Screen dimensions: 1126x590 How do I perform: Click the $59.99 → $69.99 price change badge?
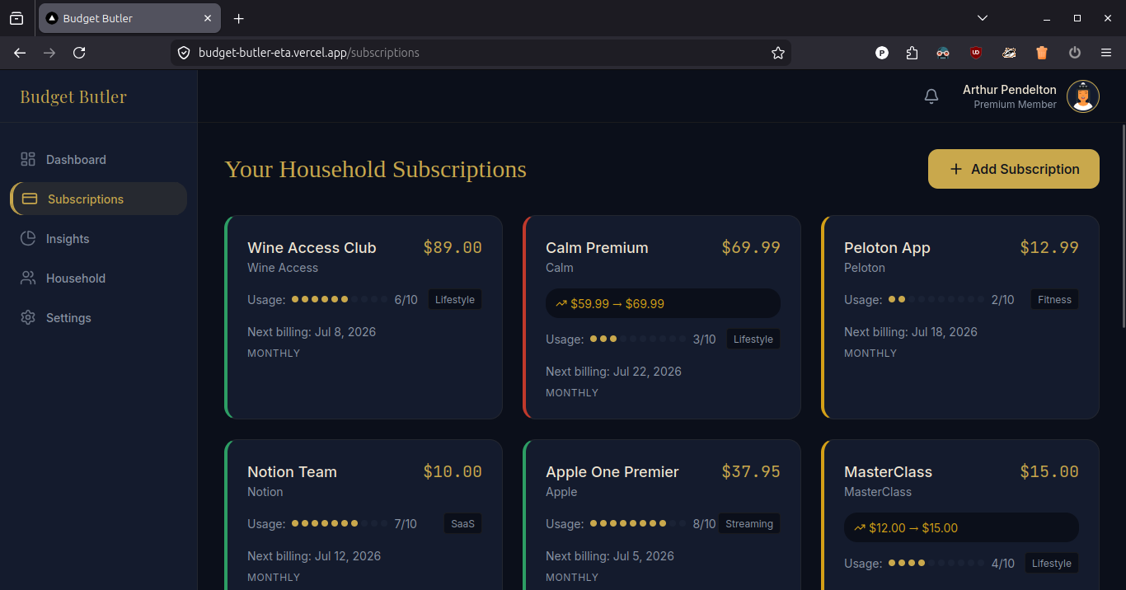663,303
